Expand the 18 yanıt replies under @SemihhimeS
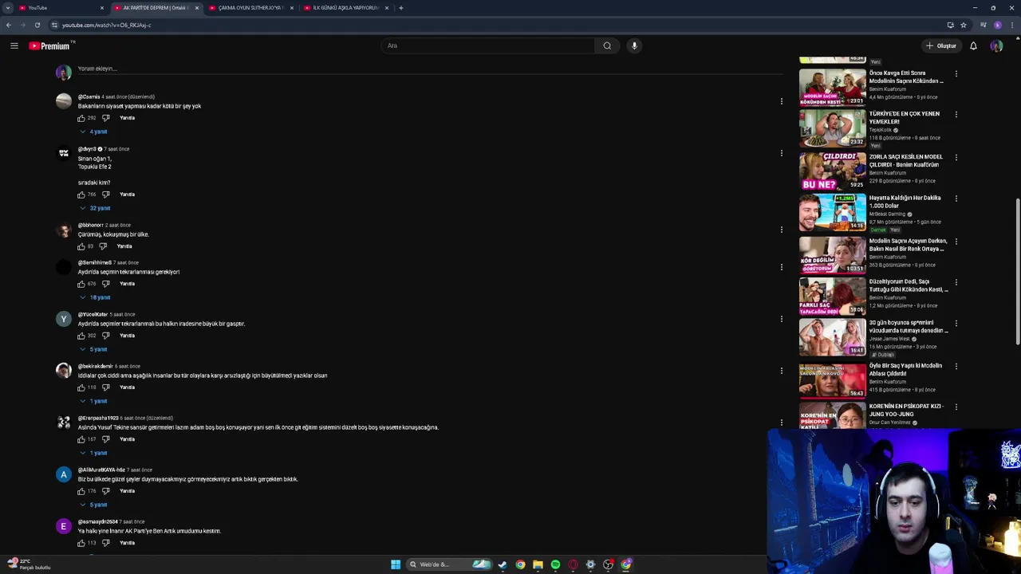 (x=95, y=297)
